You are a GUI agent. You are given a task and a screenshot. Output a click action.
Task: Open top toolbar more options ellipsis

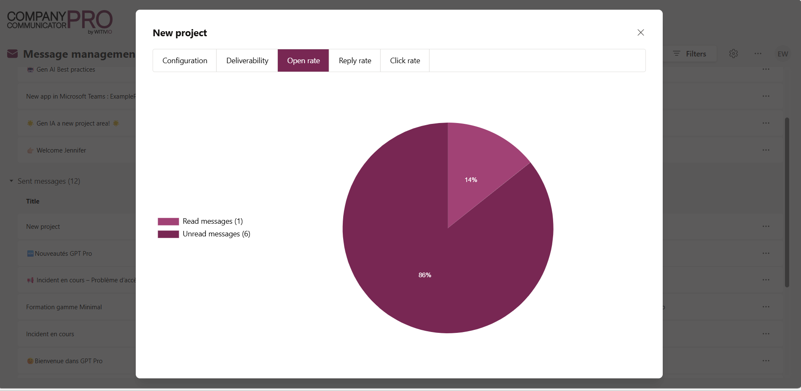[x=758, y=54]
